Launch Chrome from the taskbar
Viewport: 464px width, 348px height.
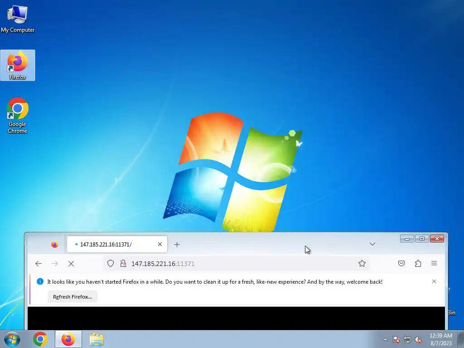pyautogui.click(x=40, y=339)
